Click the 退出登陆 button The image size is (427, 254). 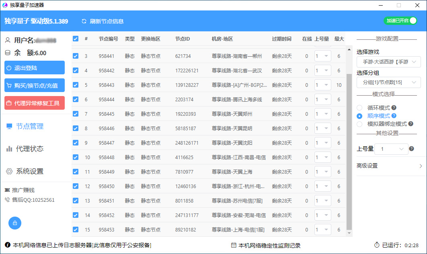coord(35,68)
